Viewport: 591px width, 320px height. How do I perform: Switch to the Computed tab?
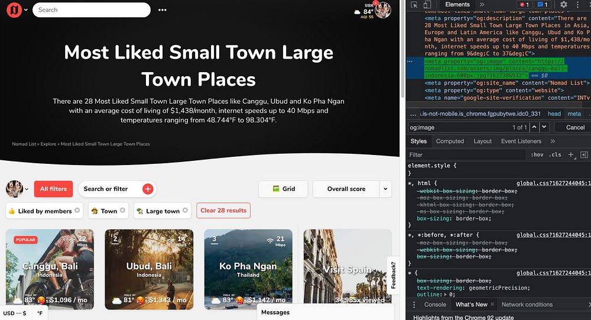pyautogui.click(x=450, y=141)
